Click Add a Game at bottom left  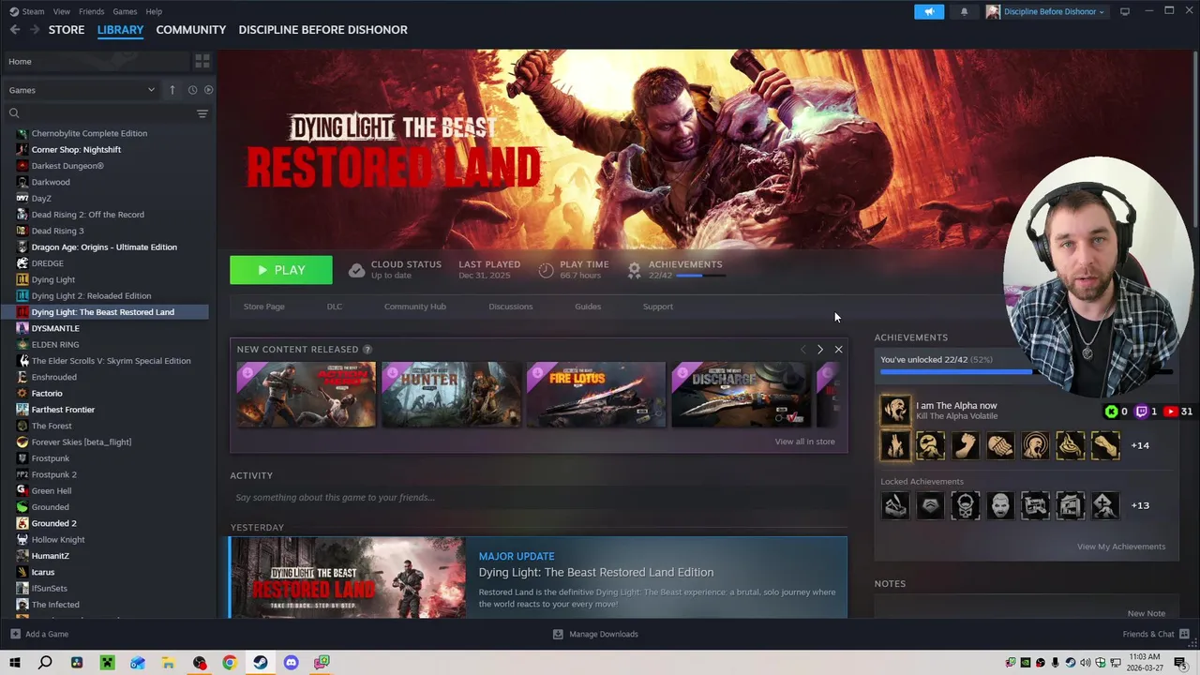[x=38, y=635]
